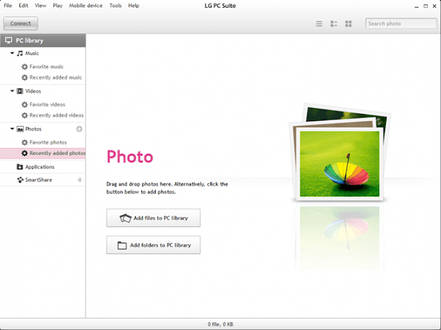Click Add folders to PC library button
This screenshot has height=330, width=441.
click(x=153, y=245)
